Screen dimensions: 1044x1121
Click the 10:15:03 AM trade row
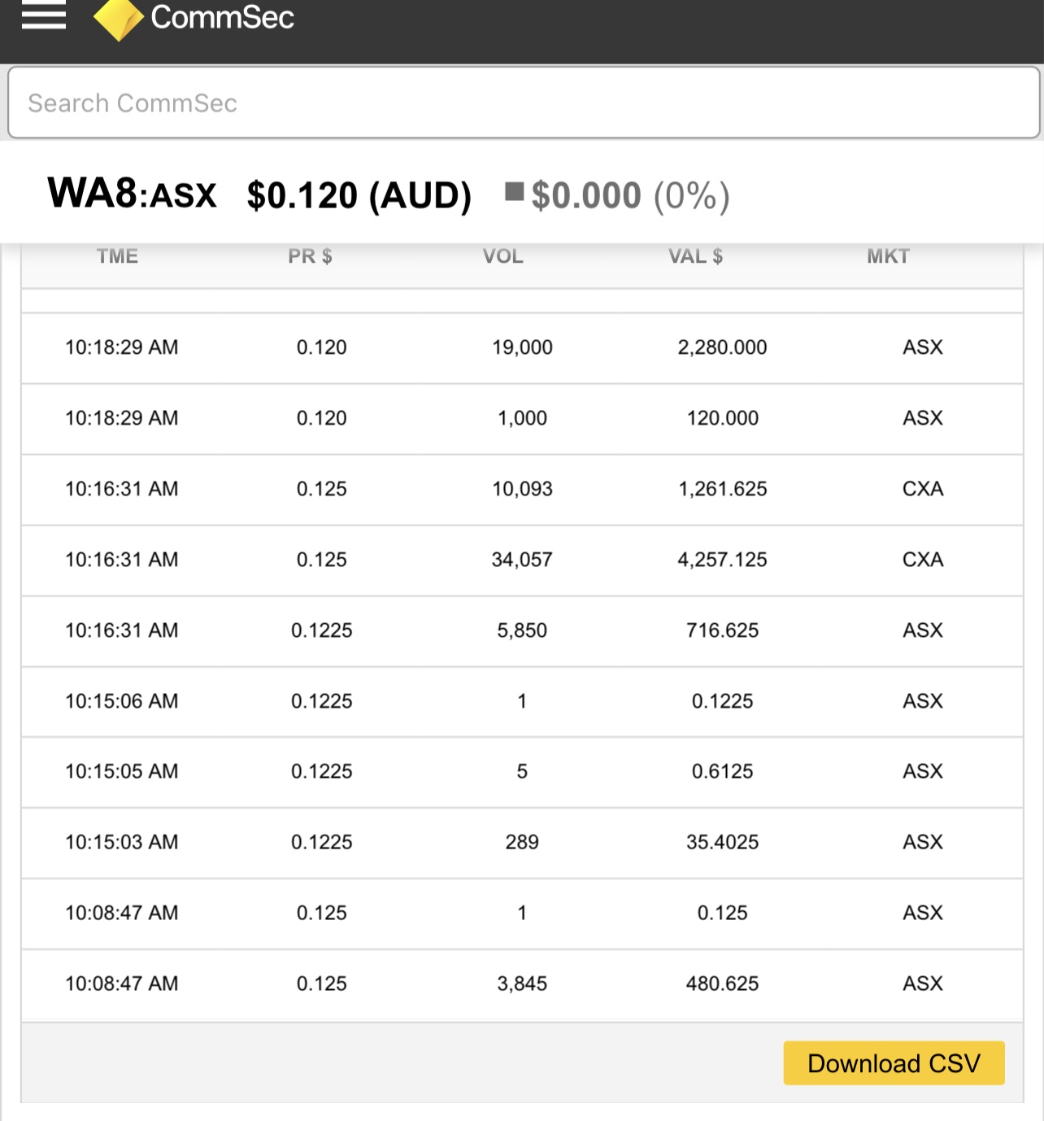tap(522, 843)
